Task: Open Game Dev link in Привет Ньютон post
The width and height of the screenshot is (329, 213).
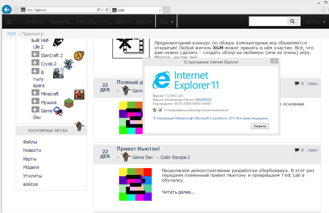Action: pos(143,157)
